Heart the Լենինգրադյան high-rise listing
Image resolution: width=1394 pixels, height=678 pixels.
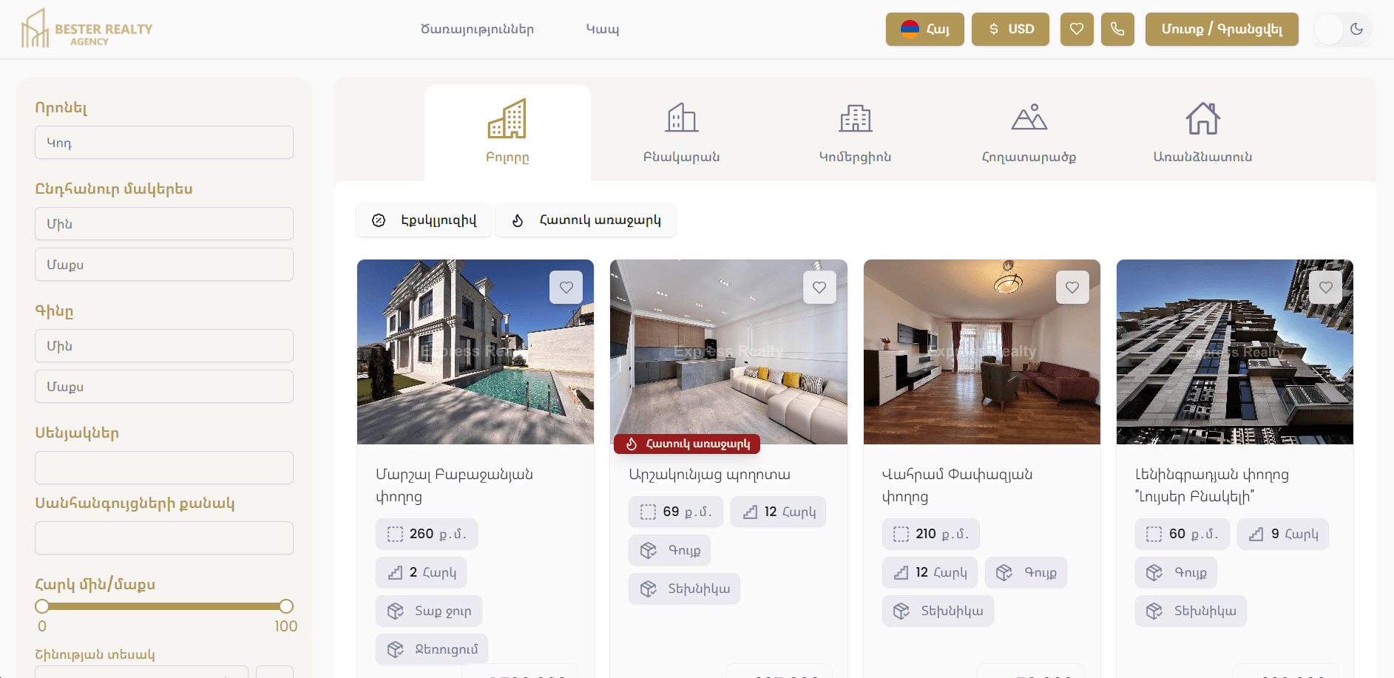(x=1325, y=288)
